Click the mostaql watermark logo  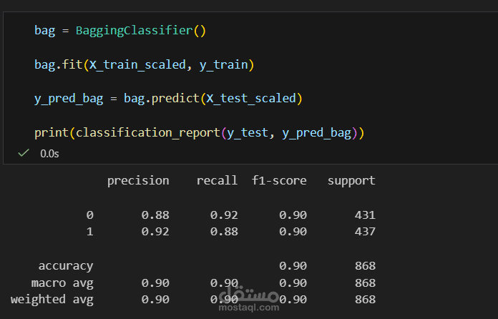[248, 292]
